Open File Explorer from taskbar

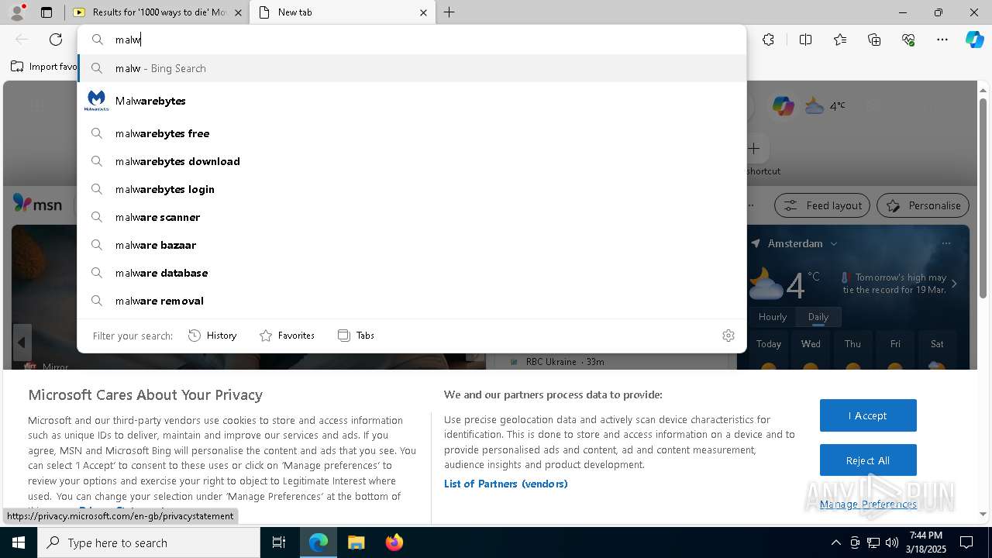pyautogui.click(x=356, y=542)
